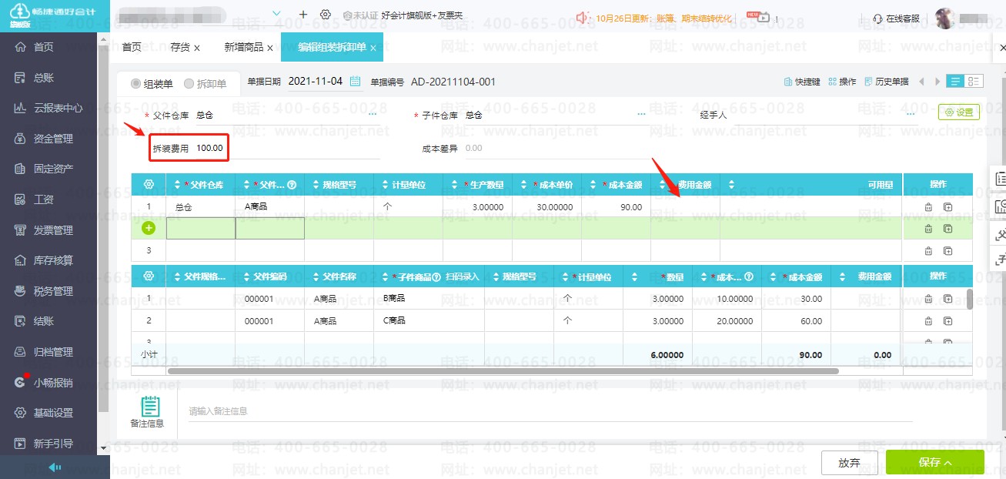This screenshot has width=1006, height=479.
Task: Click the green add row plus icon
Action: tap(149, 228)
